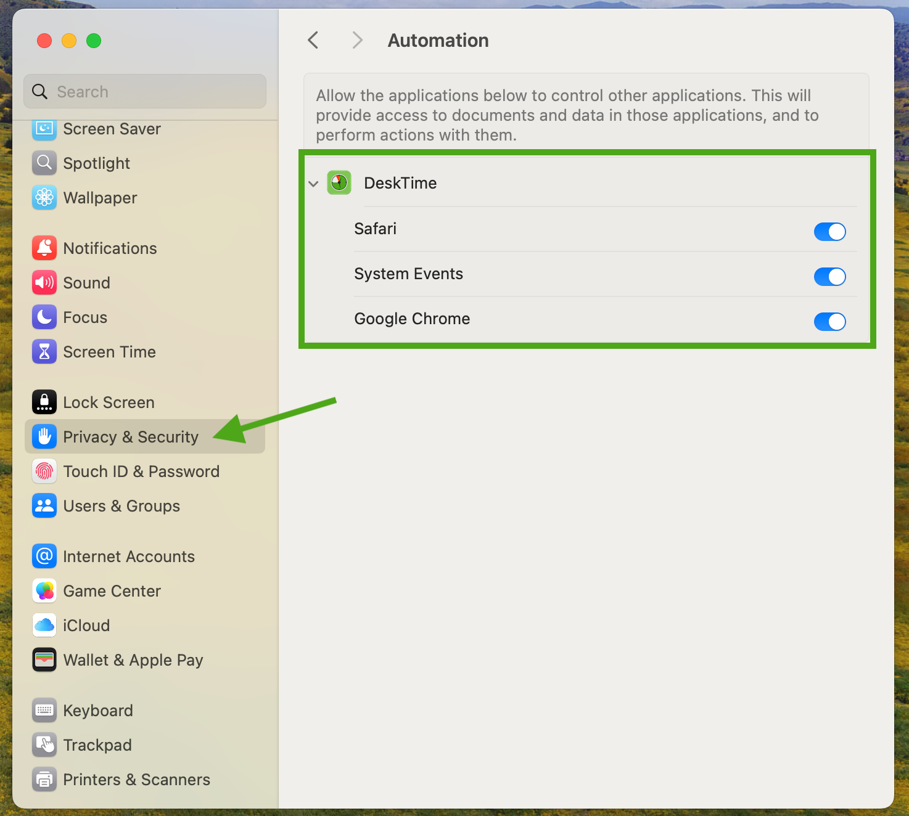The width and height of the screenshot is (909, 816).
Task: Open the Screen Time hourglass icon
Action: [x=44, y=352]
